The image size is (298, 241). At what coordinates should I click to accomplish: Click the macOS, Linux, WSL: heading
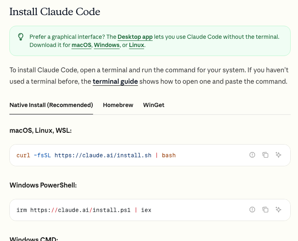[40, 130]
